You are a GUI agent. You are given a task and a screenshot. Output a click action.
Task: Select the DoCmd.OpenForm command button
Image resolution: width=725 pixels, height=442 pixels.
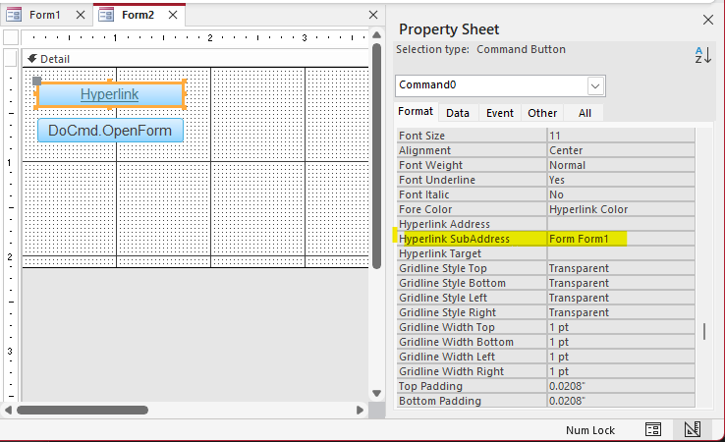pyautogui.click(x=110, y=131)
